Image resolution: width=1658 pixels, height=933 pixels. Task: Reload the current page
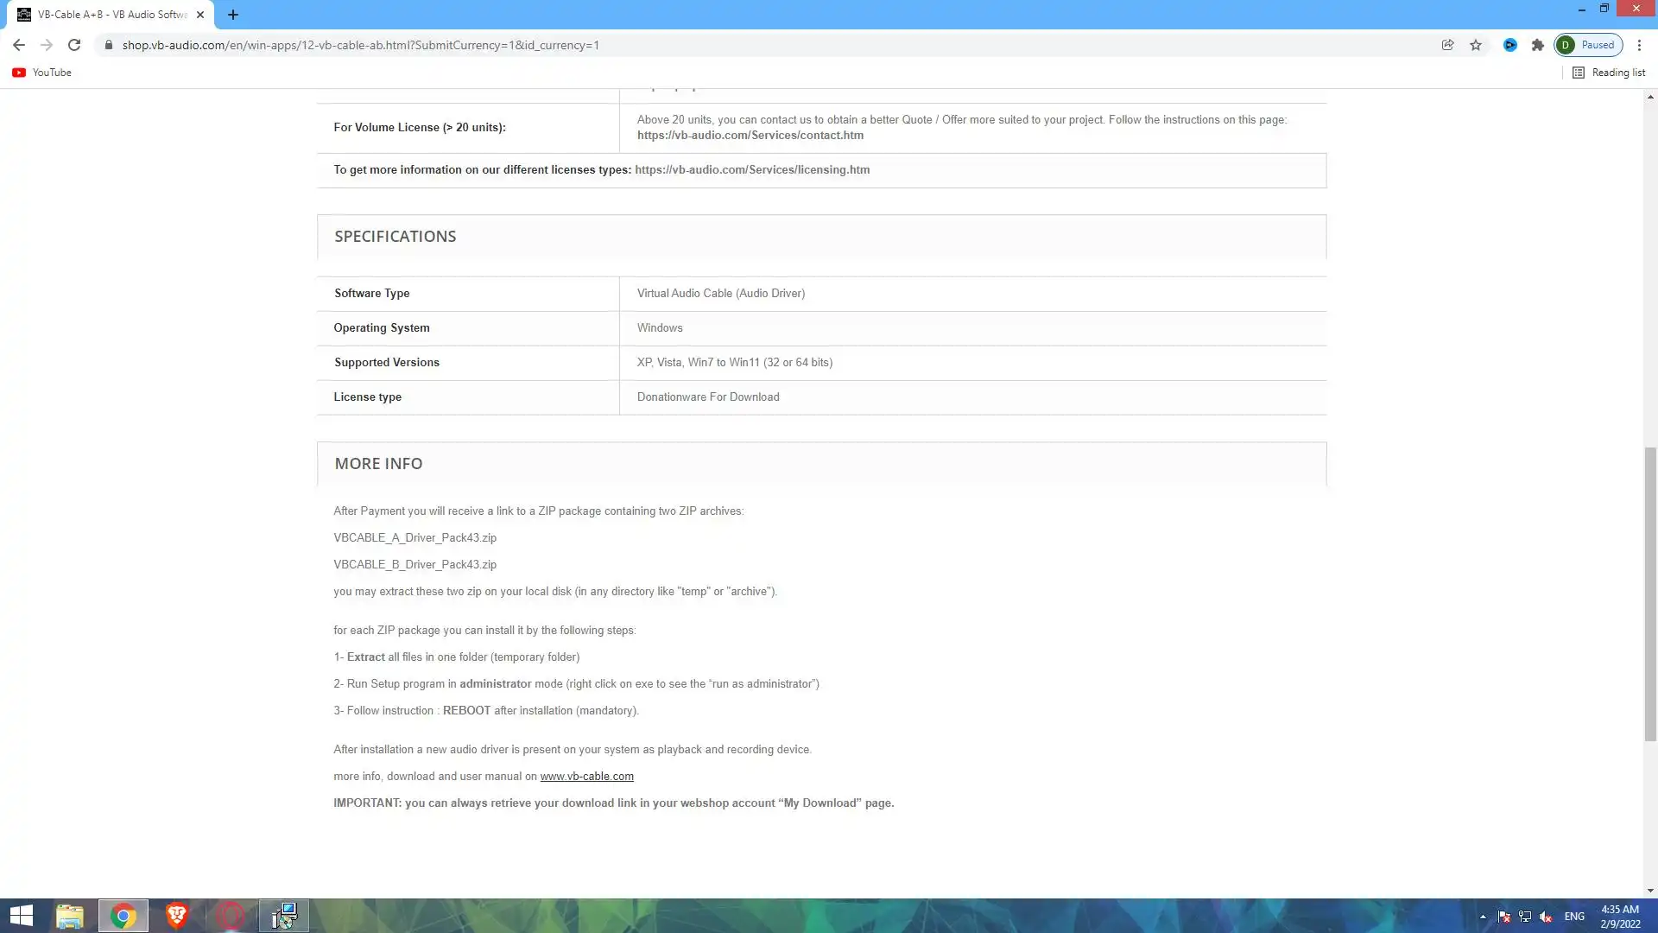(x=74, y=45)
